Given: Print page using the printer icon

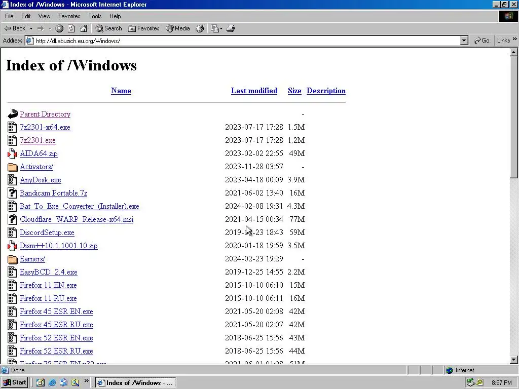Looking at the screenshot, I should (x=231, y=28).
